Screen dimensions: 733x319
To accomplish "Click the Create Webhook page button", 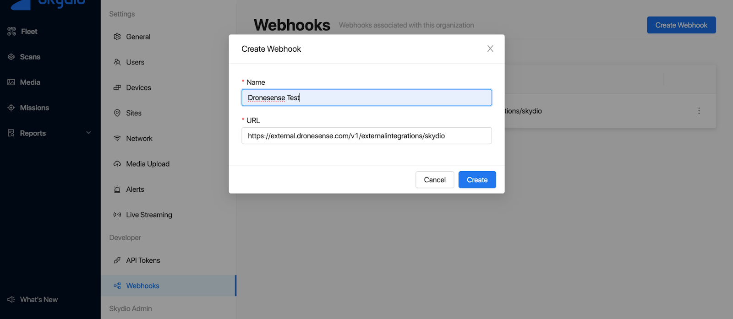I will click(x=681, y=25).
